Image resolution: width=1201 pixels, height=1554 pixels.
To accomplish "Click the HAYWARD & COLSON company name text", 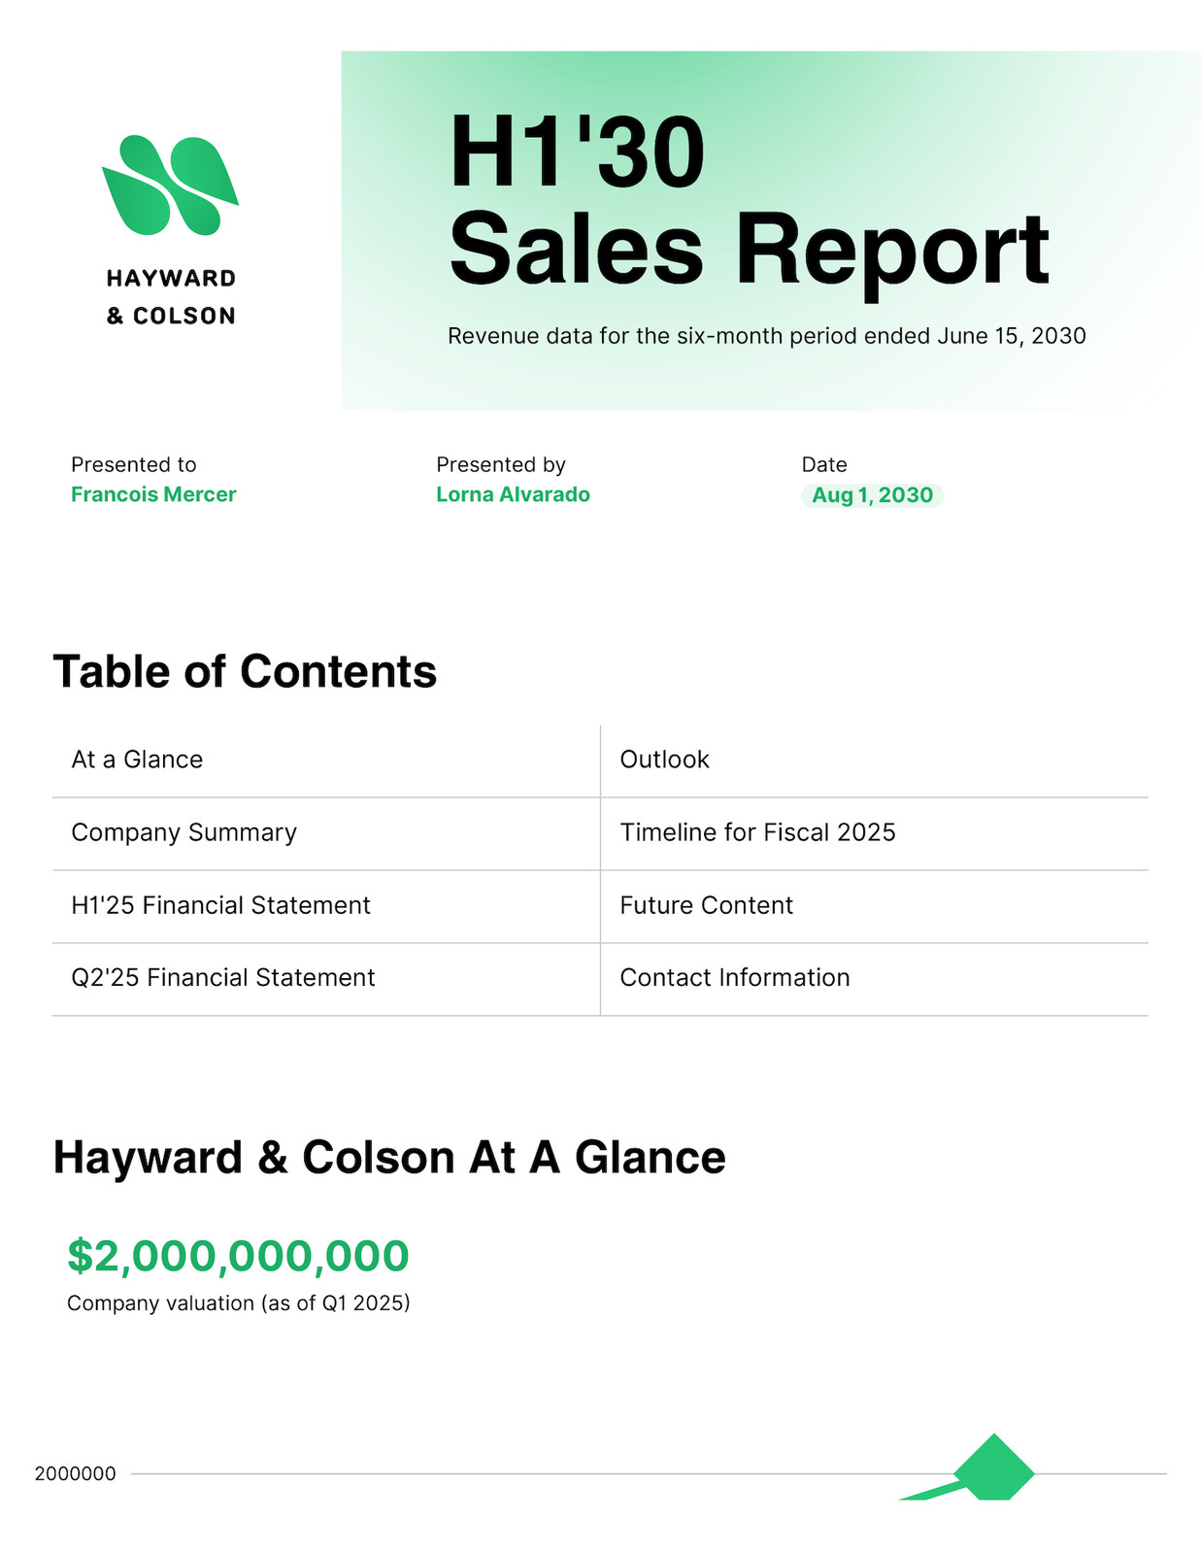I will (171, 297).
